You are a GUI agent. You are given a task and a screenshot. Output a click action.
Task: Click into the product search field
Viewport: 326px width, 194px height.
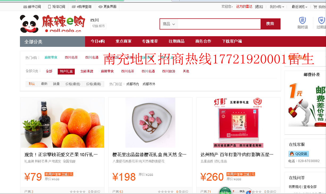coord(219,24)
